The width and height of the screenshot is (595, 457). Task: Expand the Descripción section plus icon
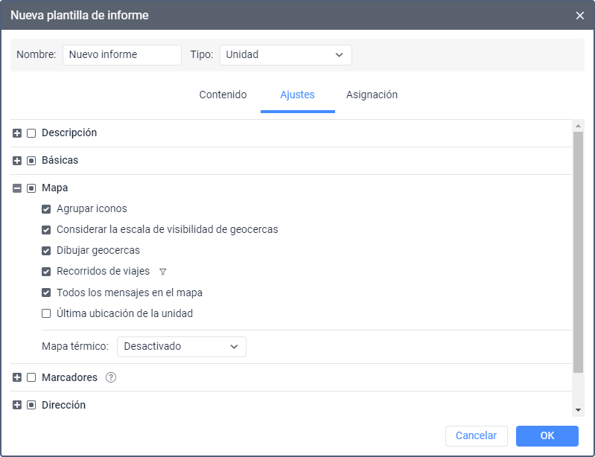click(17, 133)
